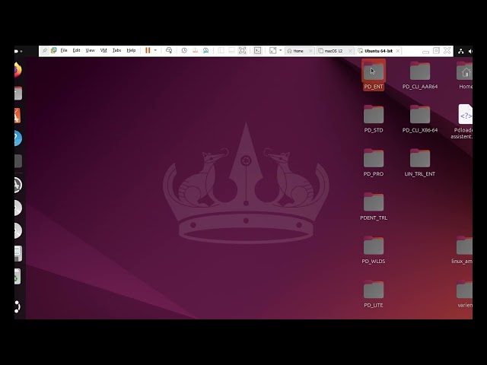The image size is (487, 365).
Task: Open the File menu
Action: [64, 50]
